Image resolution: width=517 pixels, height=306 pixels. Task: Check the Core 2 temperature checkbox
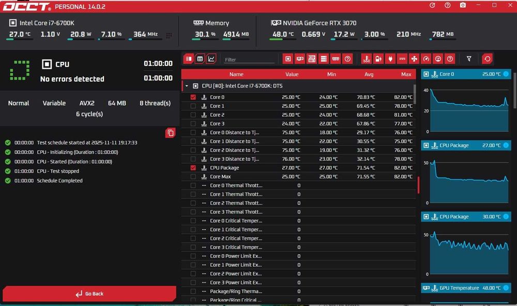click(193, 115)
